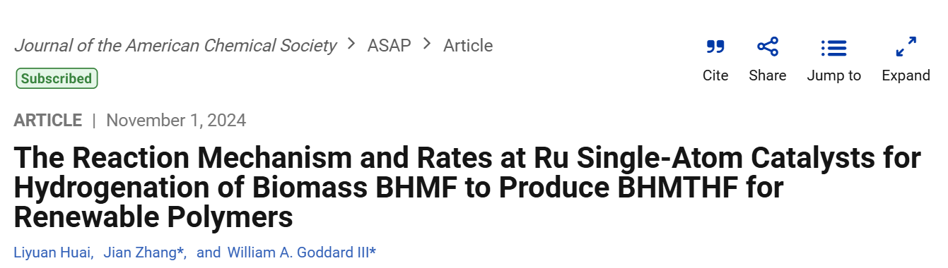Viewport: 948px width, 268px height.
Task: Click the "Expand" text label
Action: click(906, 75)
